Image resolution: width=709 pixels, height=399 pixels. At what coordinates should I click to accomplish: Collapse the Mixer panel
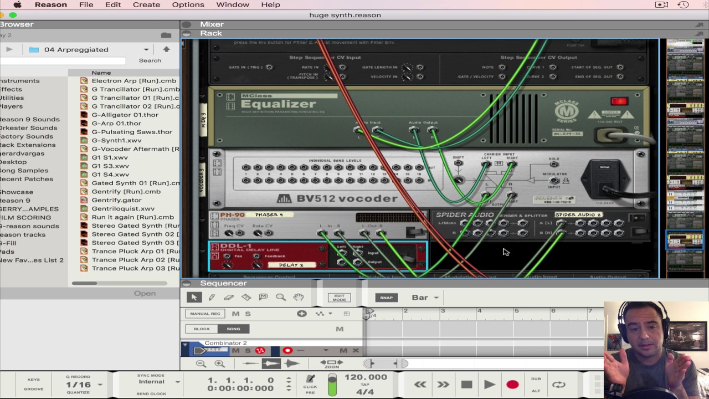point(187,24)
